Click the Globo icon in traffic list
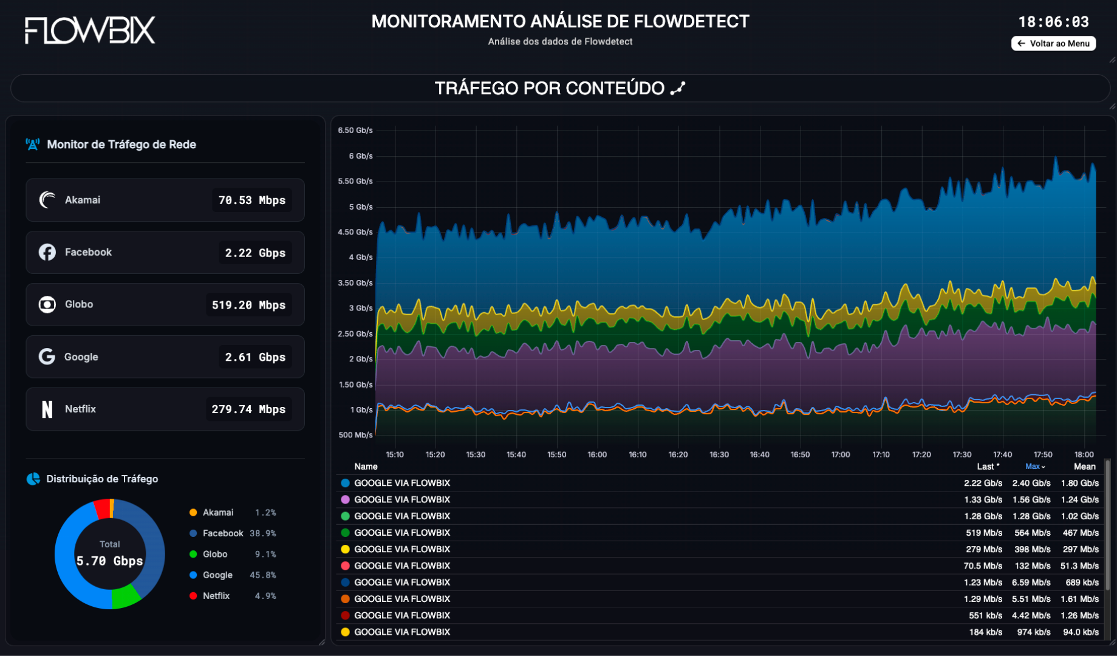The height and width of the screenshot is (656, 1117). pyautogui.click(x=47, y=304)
